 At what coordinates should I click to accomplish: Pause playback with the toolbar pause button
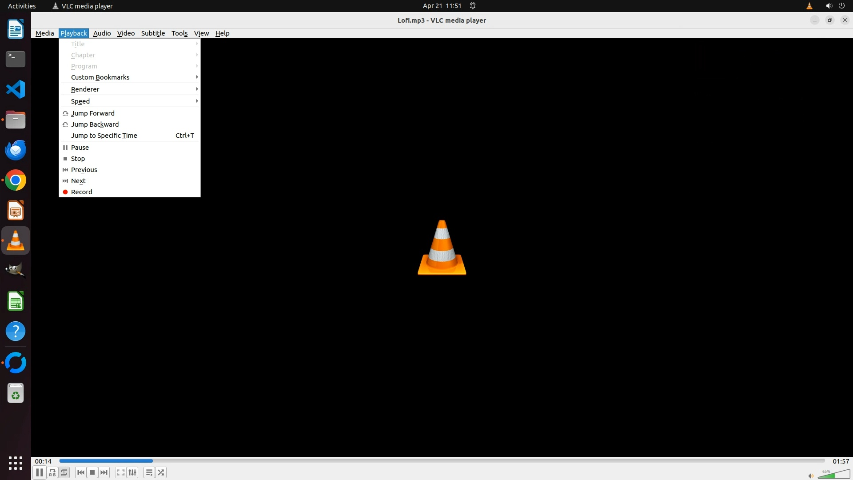pyautogui.click(x=39, y=472)
